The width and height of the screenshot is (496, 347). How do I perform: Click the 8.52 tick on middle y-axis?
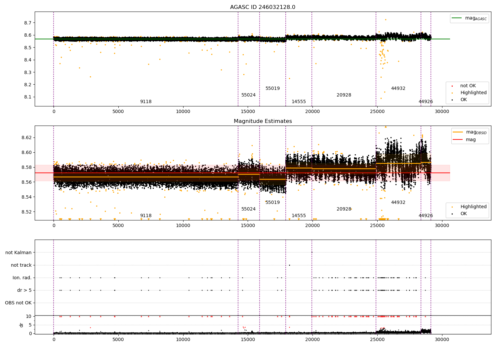26,212
